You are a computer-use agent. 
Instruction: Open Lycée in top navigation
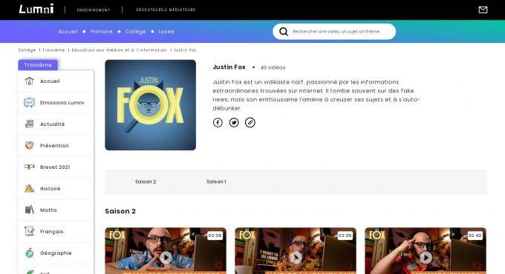click(166, 32)
